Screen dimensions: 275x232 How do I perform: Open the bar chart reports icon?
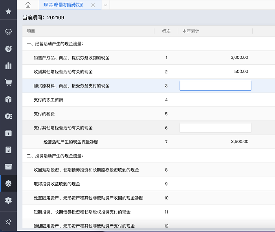(x=8, y=66)
